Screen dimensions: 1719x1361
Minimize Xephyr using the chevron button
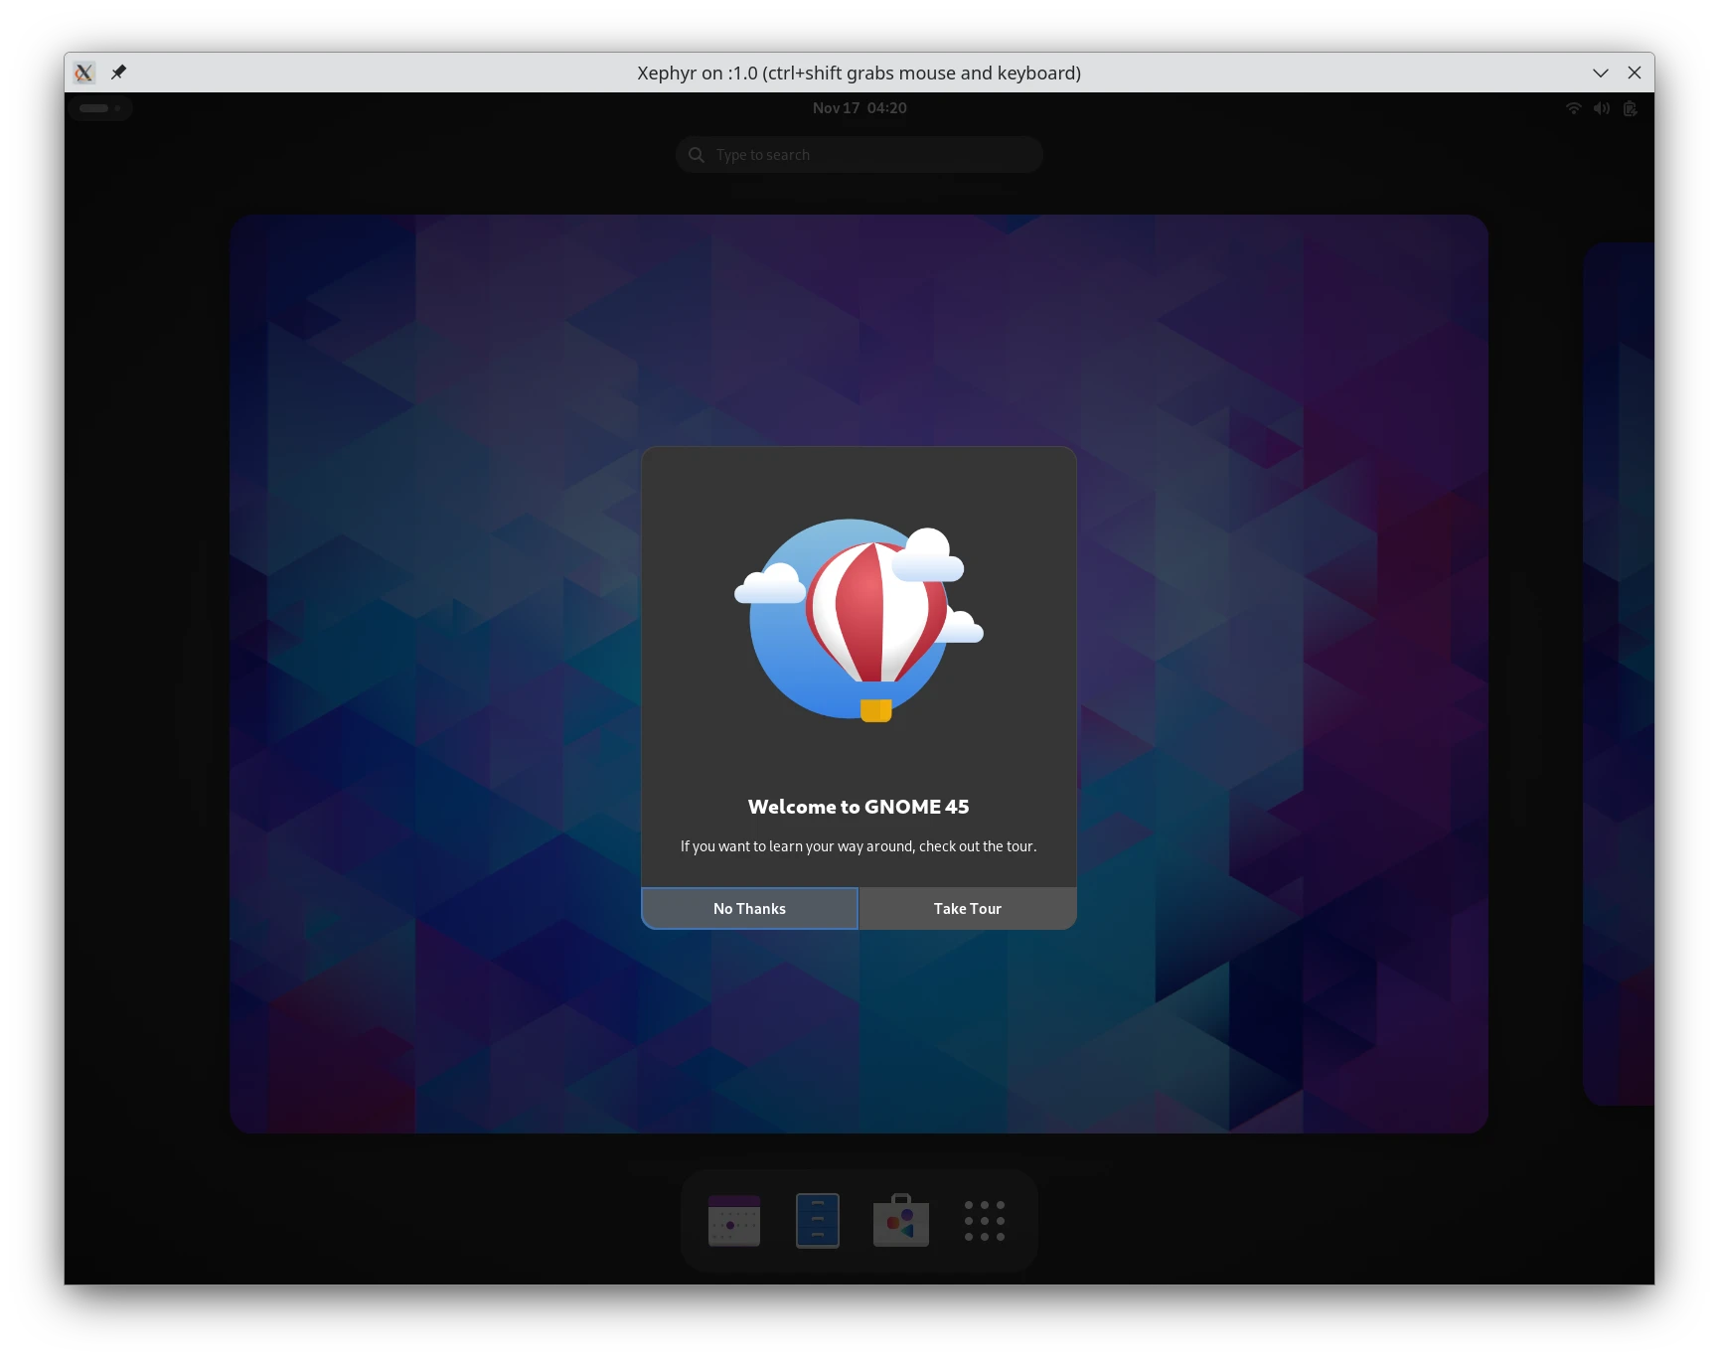click(1600, 73)
